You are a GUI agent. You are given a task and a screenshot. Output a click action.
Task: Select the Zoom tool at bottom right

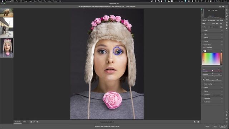pyautogui.click(x=226, y=112)
